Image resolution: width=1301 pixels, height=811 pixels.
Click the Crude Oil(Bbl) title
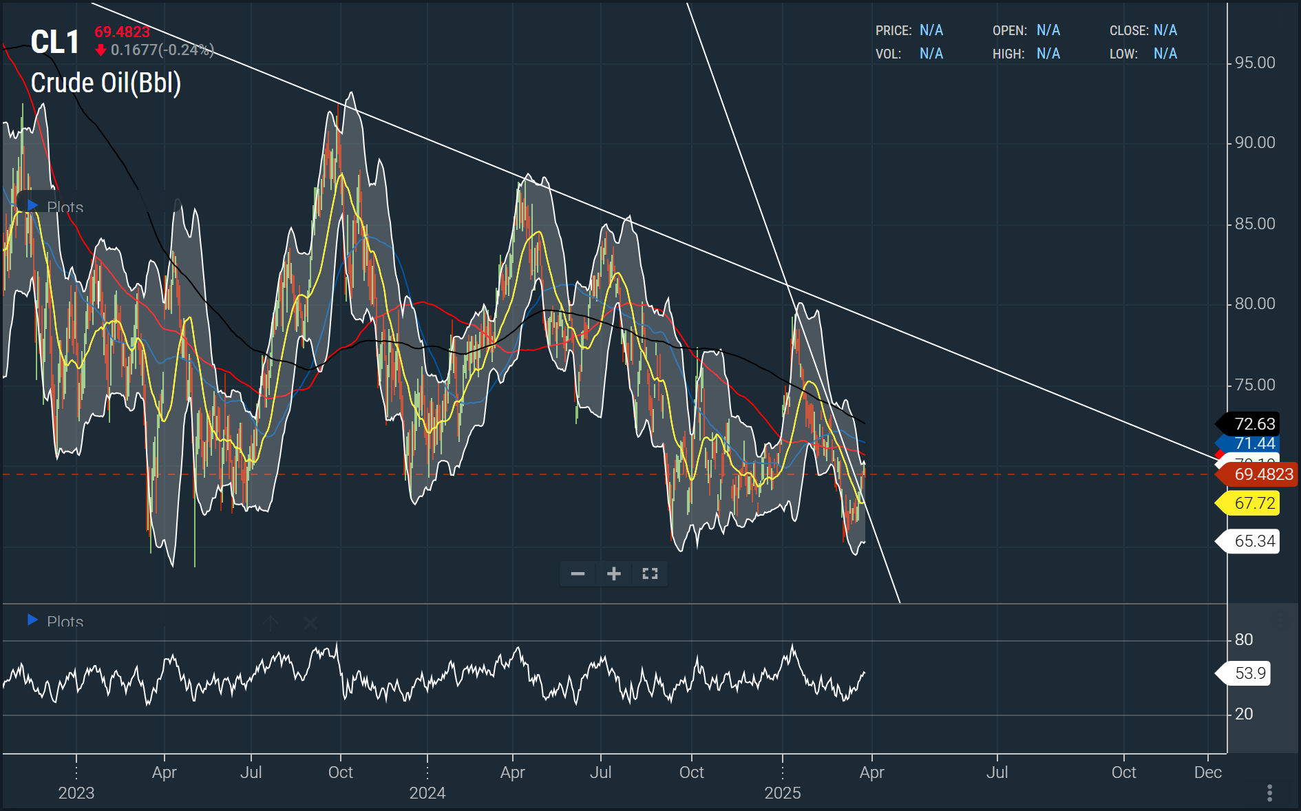(x=106, y=83)
